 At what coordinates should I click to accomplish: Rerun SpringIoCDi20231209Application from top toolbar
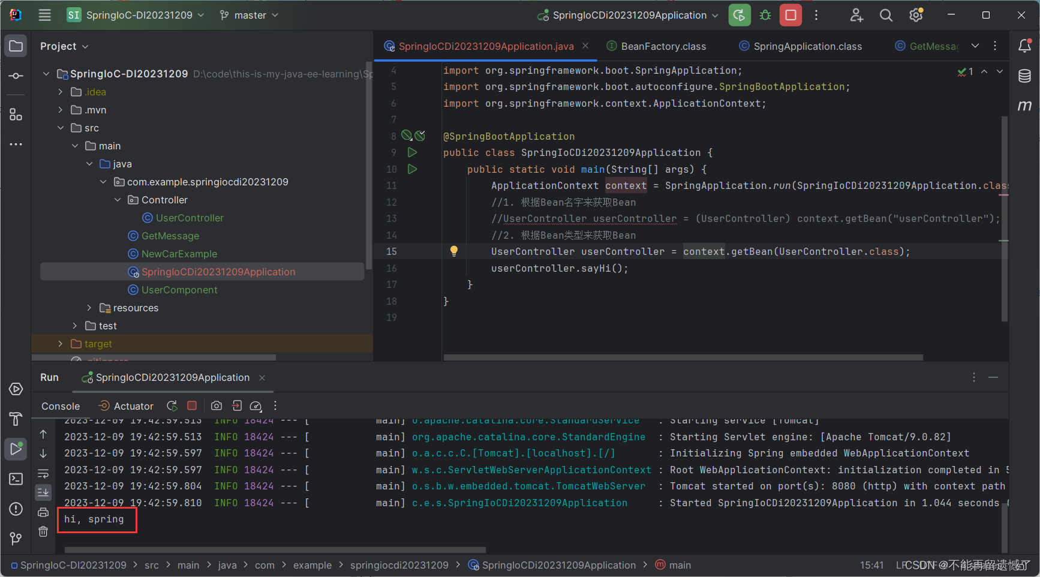(740, 15)
